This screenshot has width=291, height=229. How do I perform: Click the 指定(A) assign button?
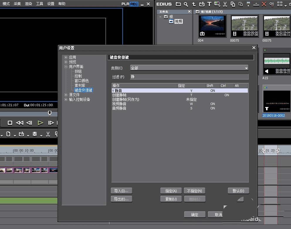point(171,191)
